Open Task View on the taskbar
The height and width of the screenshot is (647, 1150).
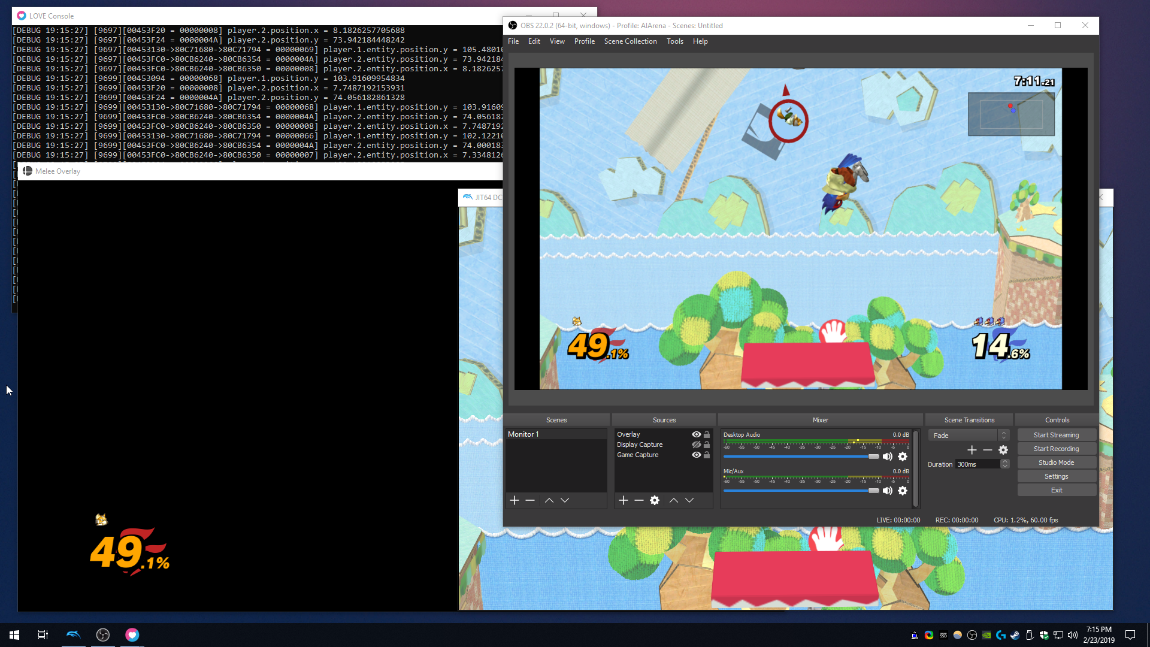coord(43,634)
